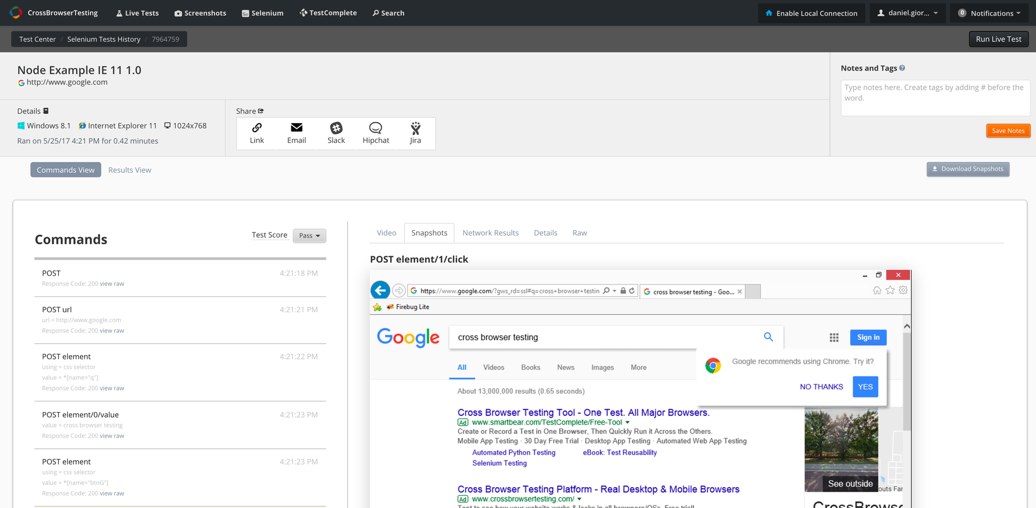Click the Google logo in snapshot
Viewport: 1036px width, 508px height.
coord(408,338)
